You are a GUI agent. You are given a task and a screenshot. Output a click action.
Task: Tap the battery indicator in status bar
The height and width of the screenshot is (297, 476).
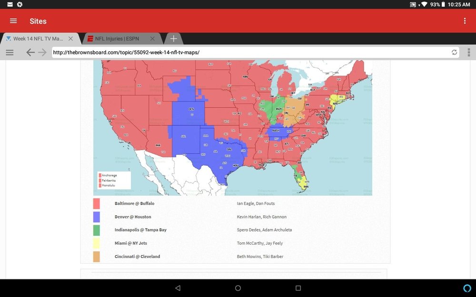(443, 5)
